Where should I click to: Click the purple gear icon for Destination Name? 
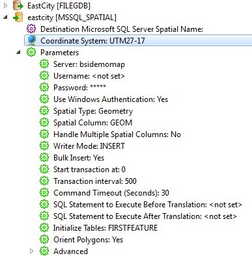pyautogui.click(x=31, y=29)
